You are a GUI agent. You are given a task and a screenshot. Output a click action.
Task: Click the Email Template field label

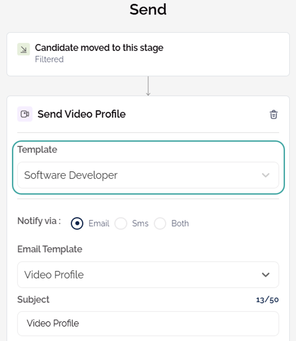[x=50, y=249]
